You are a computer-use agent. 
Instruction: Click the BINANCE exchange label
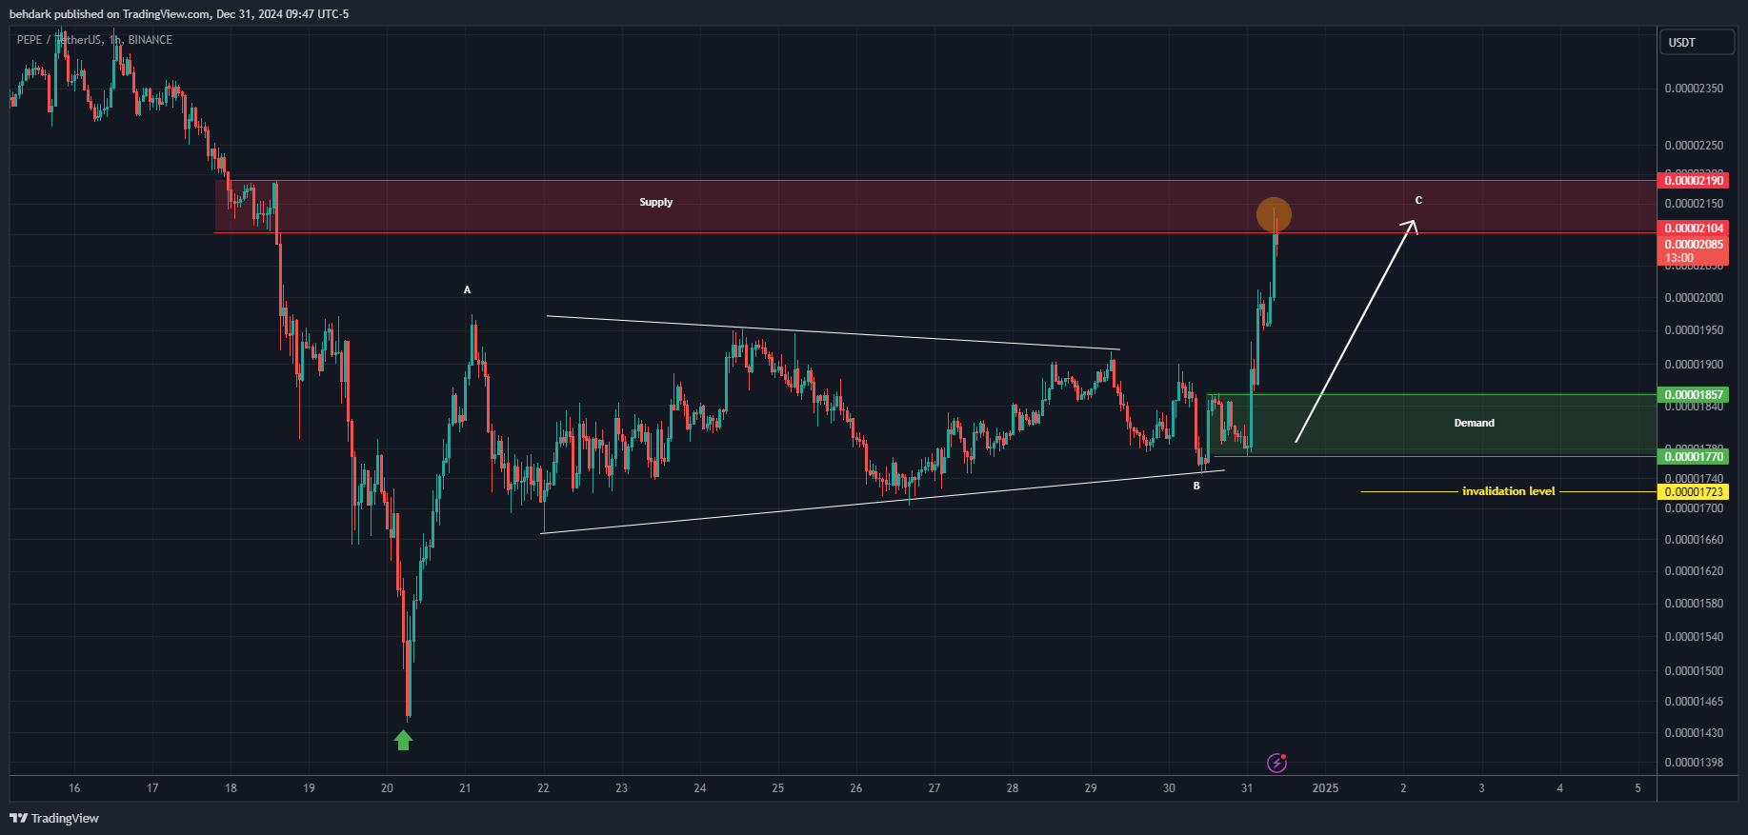(151, 40)
